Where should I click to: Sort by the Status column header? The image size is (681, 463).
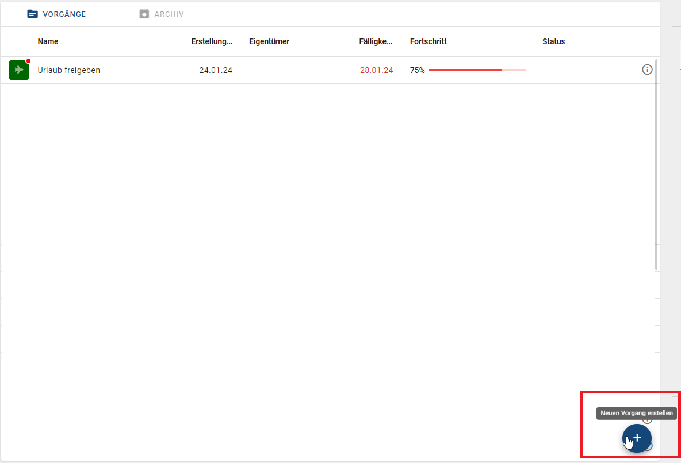point(553,41)
